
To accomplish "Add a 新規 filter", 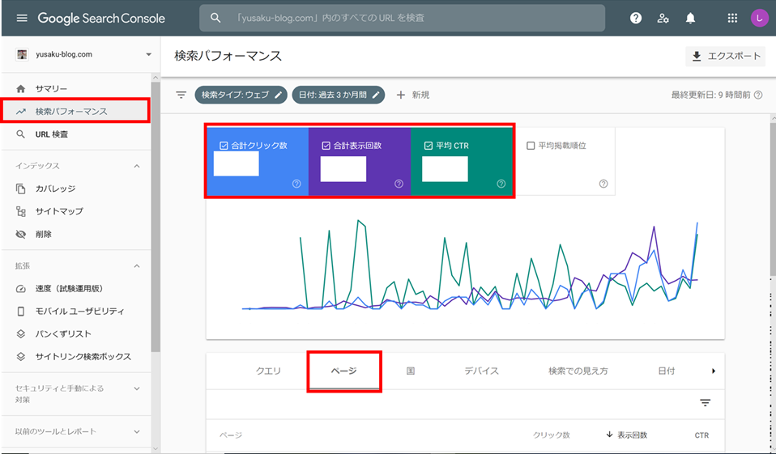I will click(x=413, y=95).
